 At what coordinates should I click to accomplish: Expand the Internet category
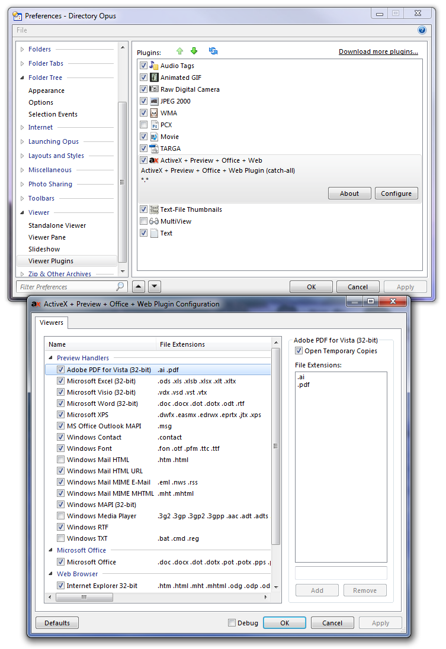tap(22, 127)
